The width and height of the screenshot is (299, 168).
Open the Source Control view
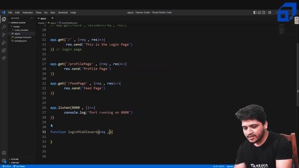coord(4,35)
